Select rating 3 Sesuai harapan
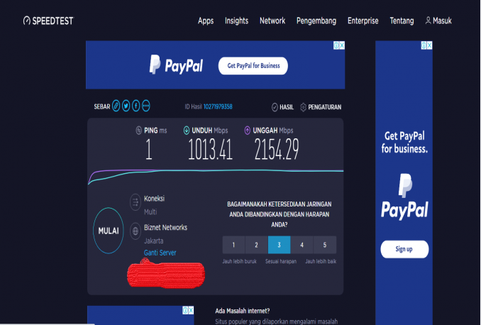The height and width of the screenshot is (325, 481). pyautogui.click(x=279, y=246)
